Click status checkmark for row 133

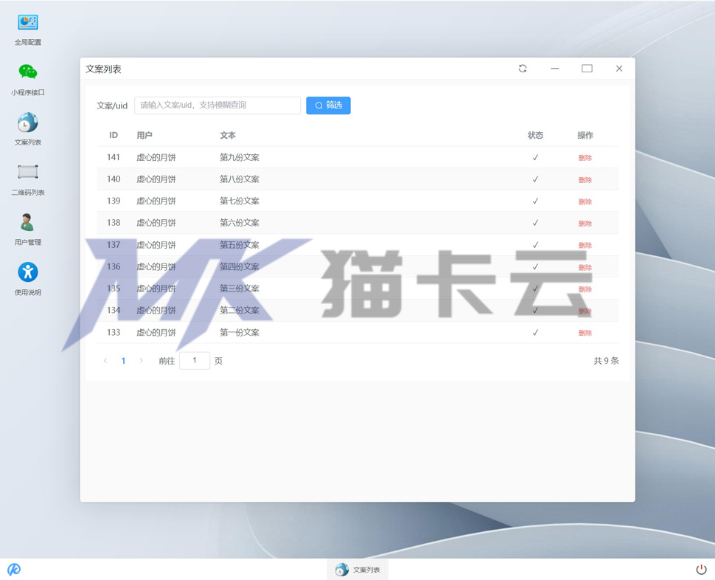(535, 333)
